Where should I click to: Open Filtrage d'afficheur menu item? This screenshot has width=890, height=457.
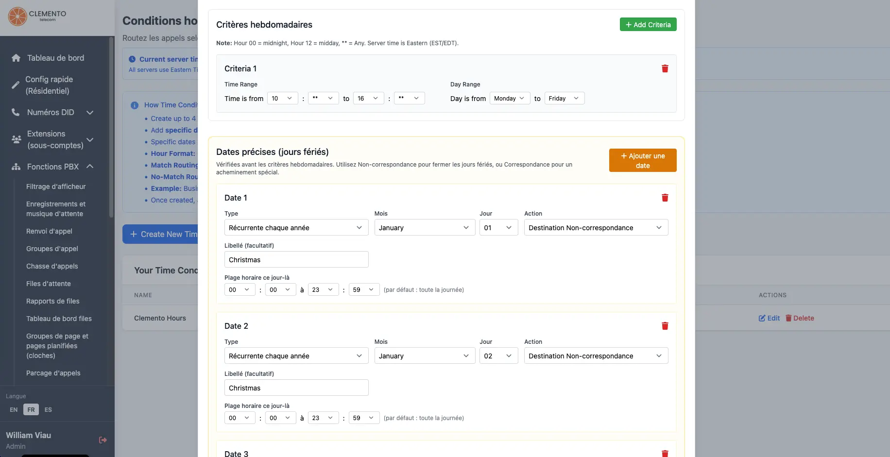[56, 186]
